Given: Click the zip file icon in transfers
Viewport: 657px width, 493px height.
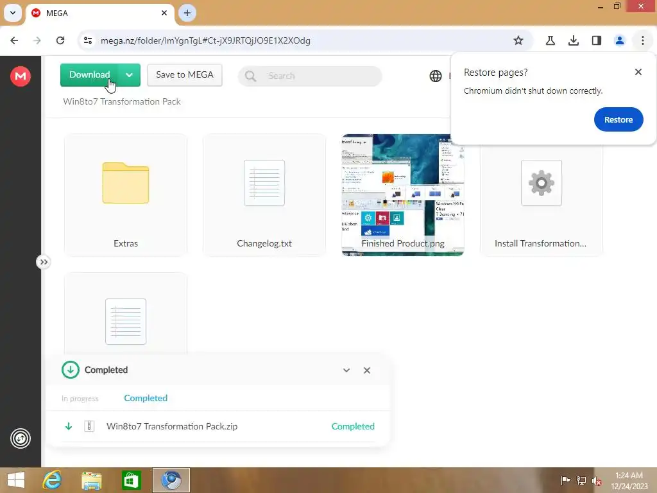Looking at the screenshot, I should tap(89, 426).
